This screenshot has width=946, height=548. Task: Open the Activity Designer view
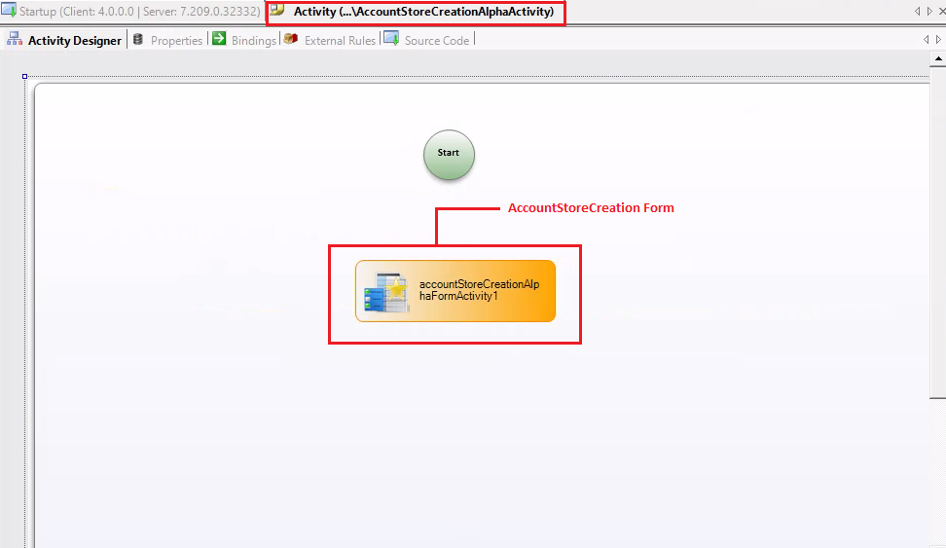point(75,41)
